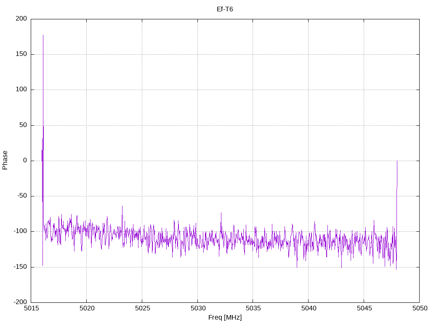Click the Freq [MHz] x-axis label

(x=225, y=318)
